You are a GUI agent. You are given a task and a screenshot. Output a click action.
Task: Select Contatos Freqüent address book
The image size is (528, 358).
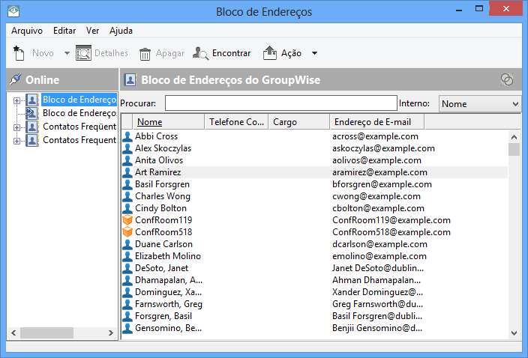pos(79,127)
